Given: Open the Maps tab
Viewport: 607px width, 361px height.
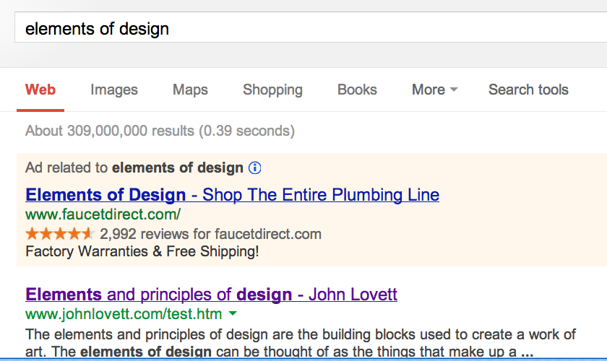Looking at the screenshot, I should click(190, 90).
